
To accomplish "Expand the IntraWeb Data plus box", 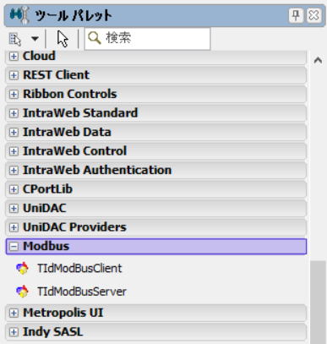I will [14, 132].
